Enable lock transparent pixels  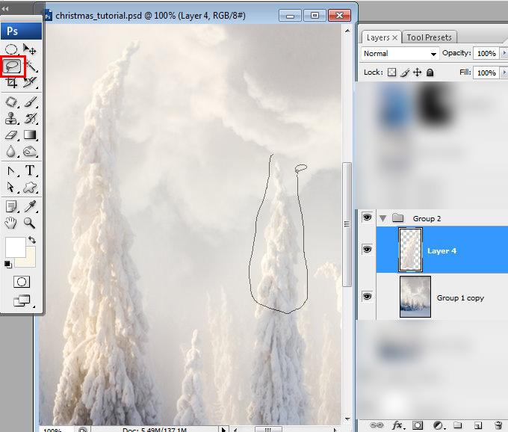click(x=391, y=72)
